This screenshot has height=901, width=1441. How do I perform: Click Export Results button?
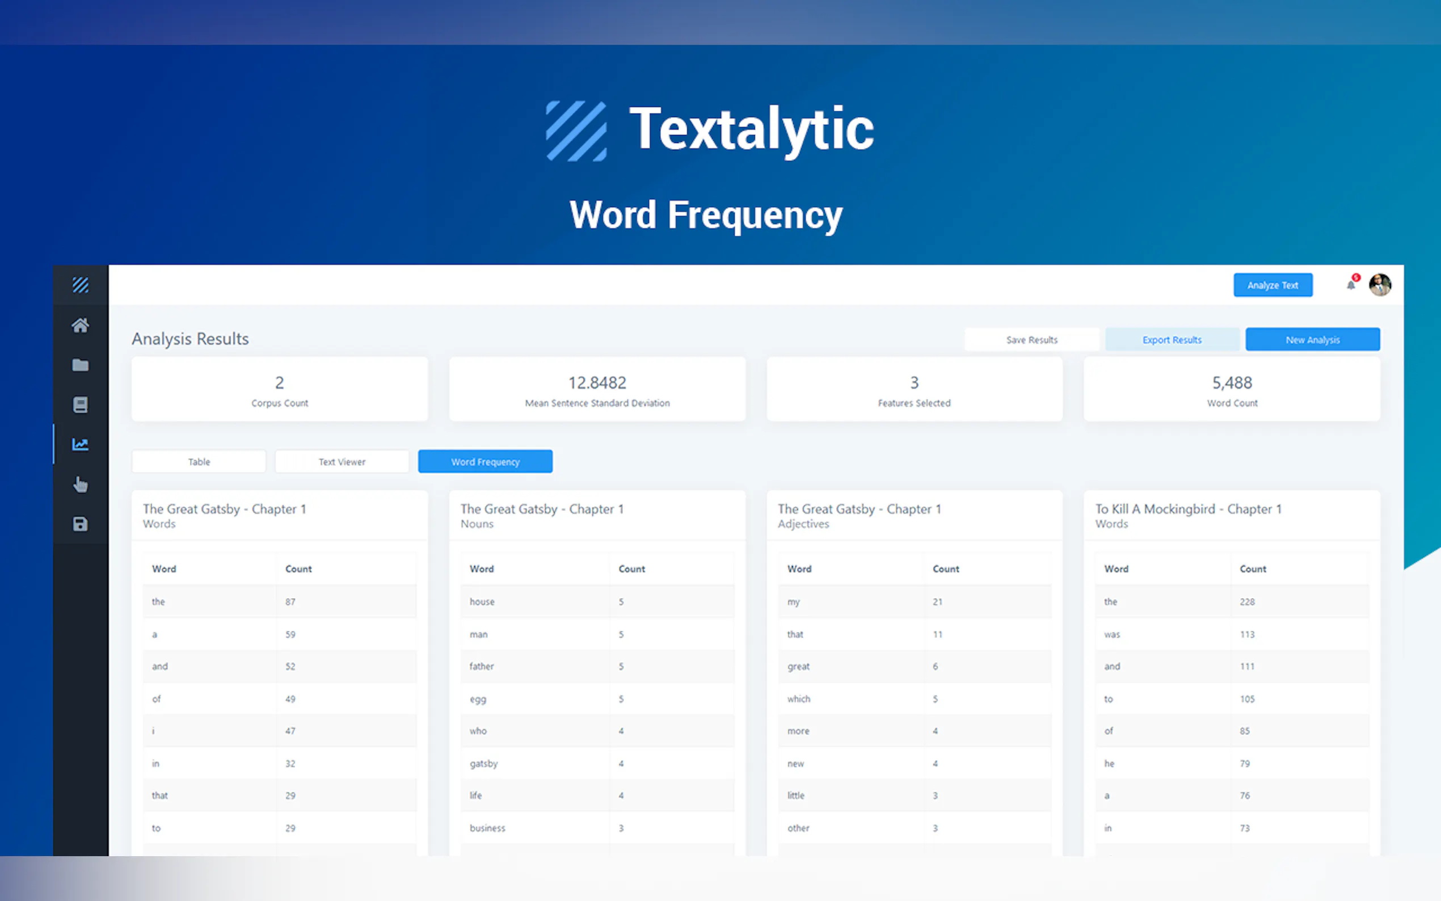[1172, 340]
